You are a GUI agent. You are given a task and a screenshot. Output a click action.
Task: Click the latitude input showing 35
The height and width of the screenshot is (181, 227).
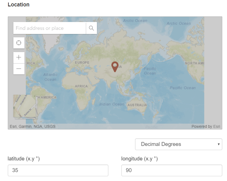tap(58, 170)
